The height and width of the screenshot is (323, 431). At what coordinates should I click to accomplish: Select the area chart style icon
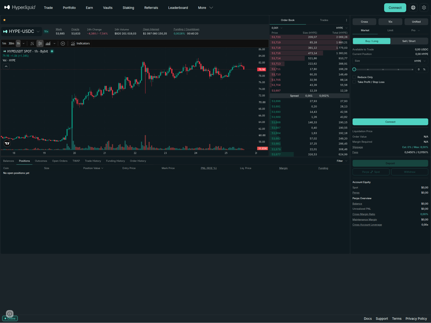coord(48,43)
